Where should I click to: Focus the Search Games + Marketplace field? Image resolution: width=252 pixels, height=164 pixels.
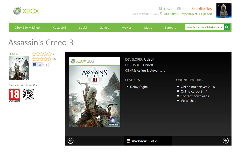coord(204,27)
